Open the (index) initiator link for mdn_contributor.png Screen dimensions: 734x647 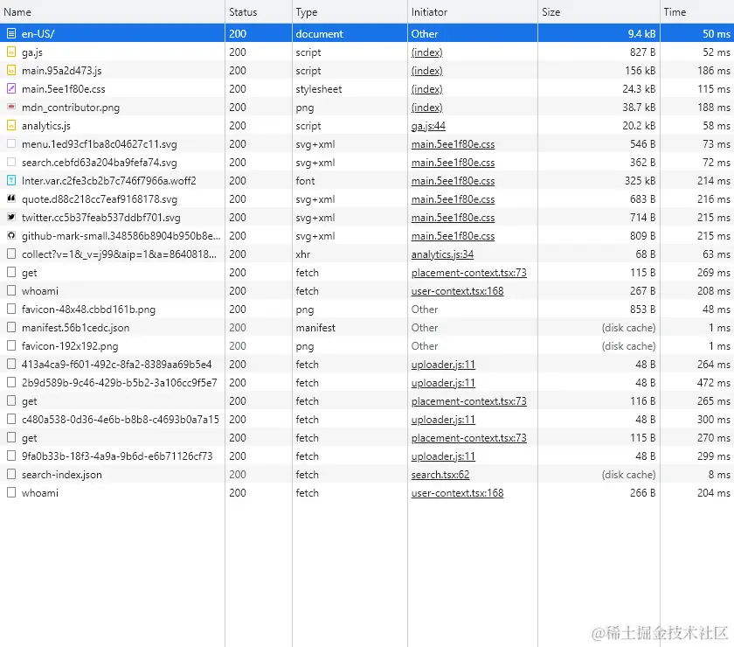coord(427,108)
